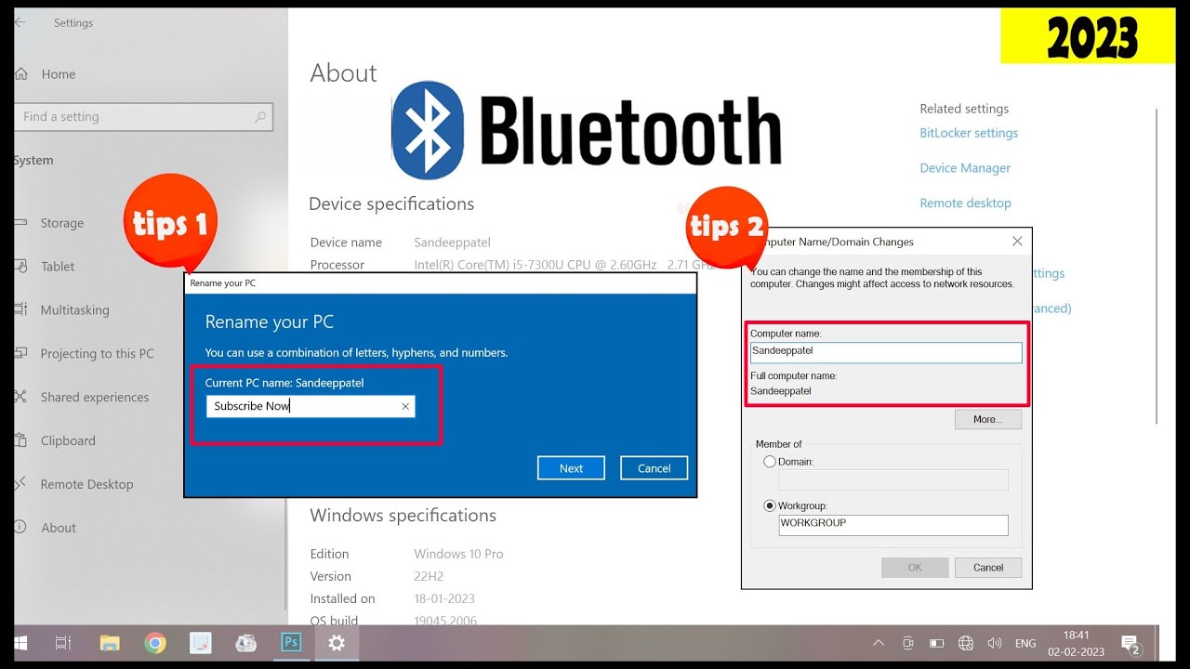Open Remote desktop related settings link
Image resolution: width=1190 pixels, height=669 pixels.
pyautogui.click(x=965, y=203)
